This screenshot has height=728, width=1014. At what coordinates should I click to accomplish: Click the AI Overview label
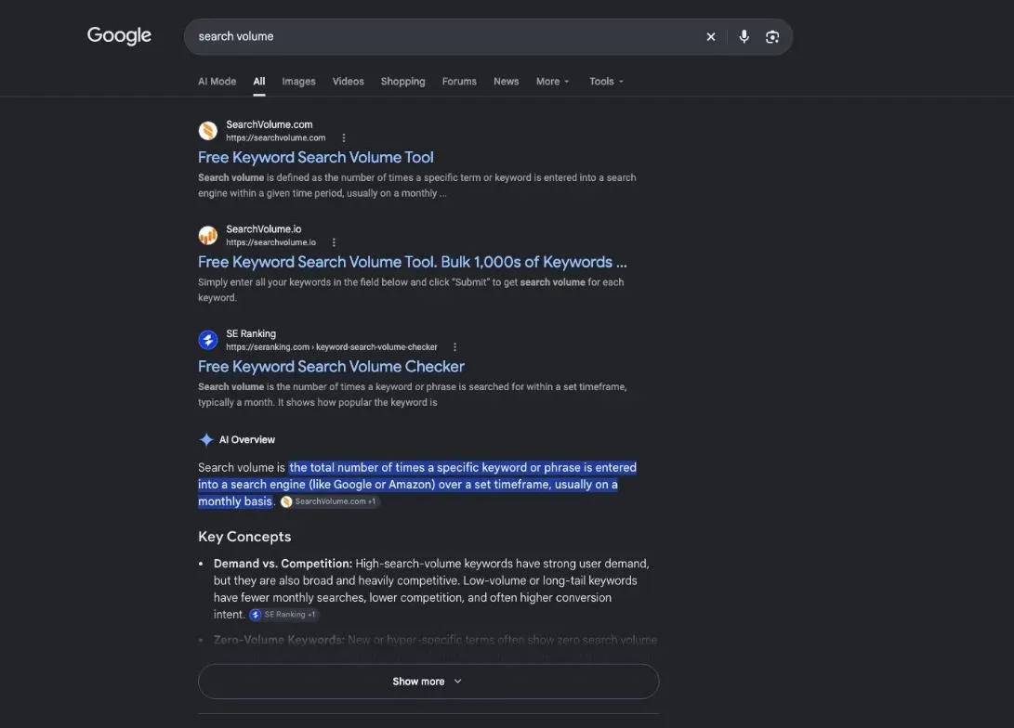(x=247, y=440)
